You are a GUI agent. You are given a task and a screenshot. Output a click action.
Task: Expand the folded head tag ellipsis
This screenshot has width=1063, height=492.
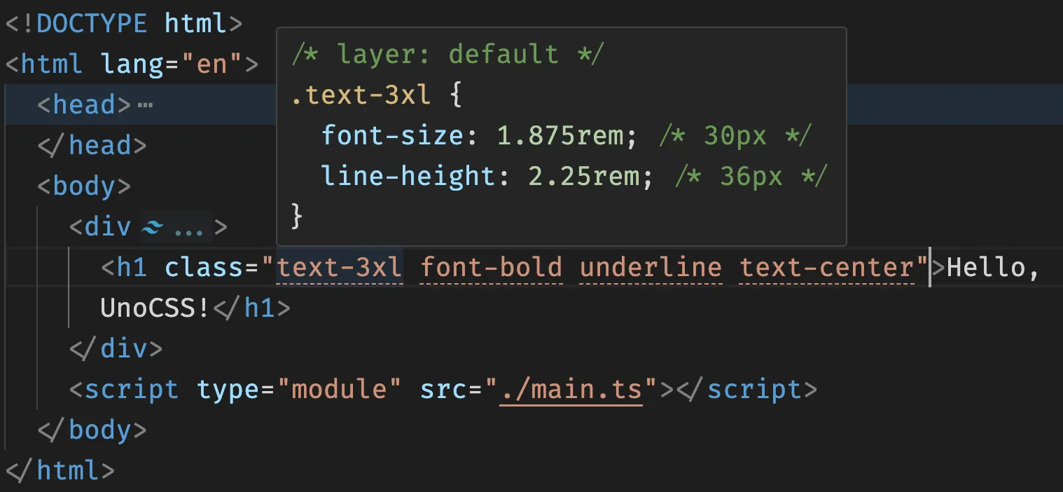click(145, 105)
